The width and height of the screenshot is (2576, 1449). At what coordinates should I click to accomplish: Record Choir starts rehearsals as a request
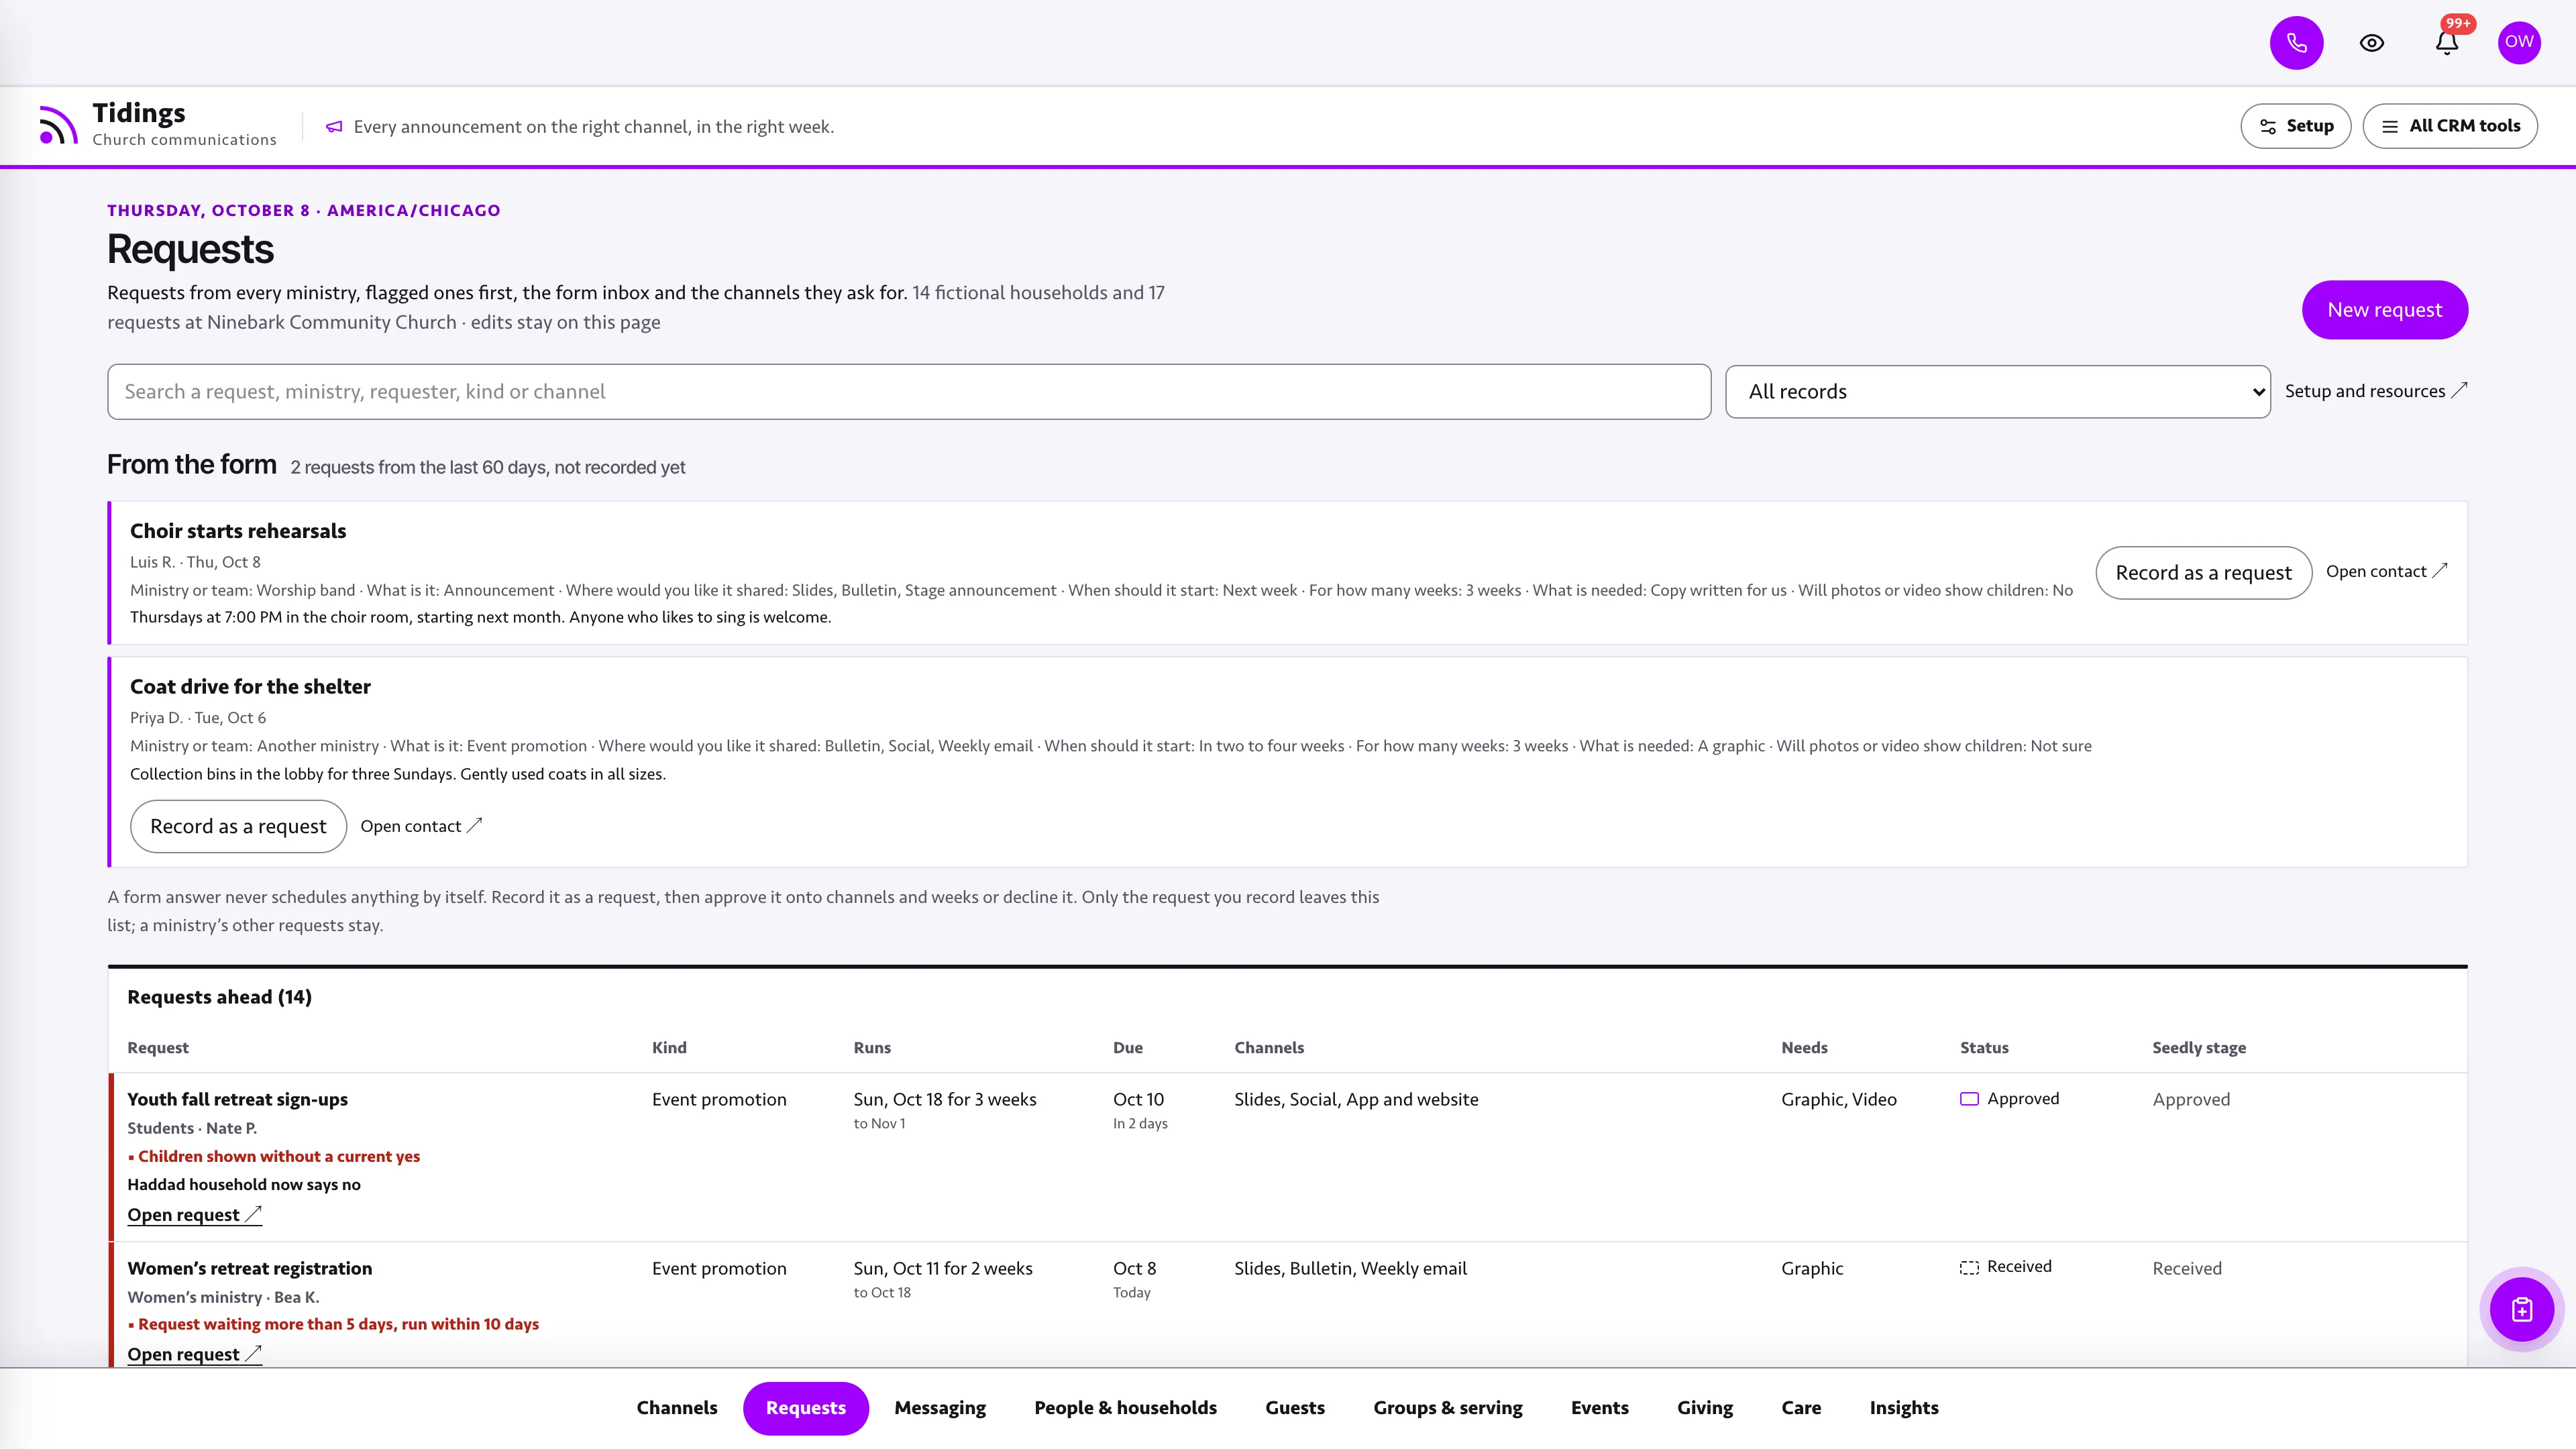2203,573
